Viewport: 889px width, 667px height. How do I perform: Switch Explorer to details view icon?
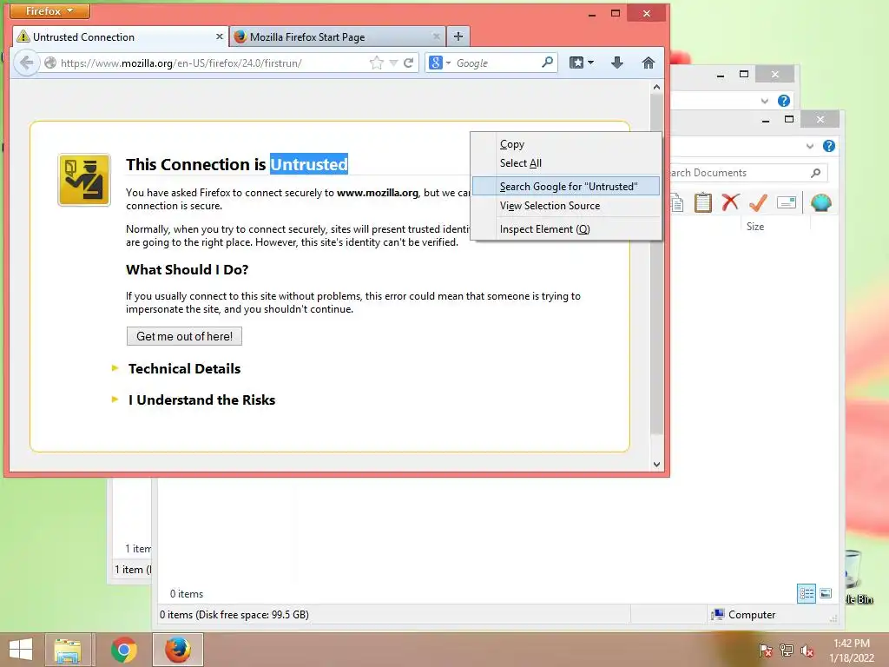click(807, 594)
